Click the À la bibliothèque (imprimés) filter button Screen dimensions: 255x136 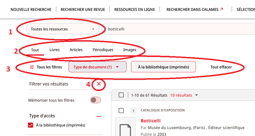pyautogui.click(x=163, y=67)
